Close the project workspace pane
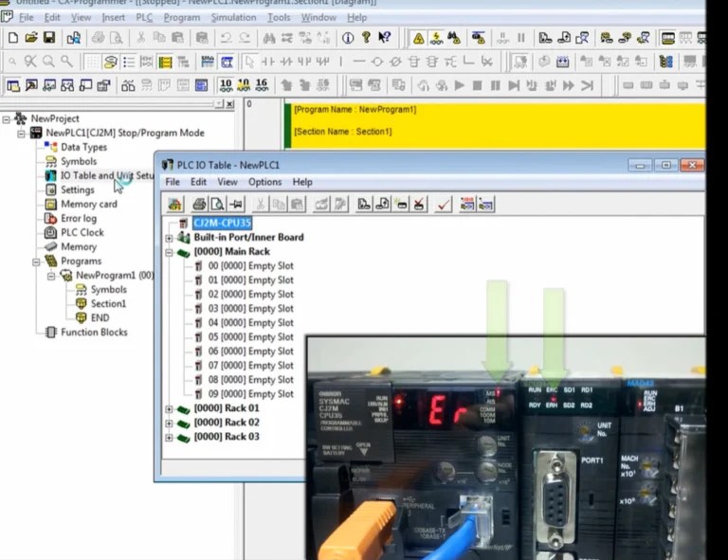This screenshot has height=560, width=728. (229, 104)
